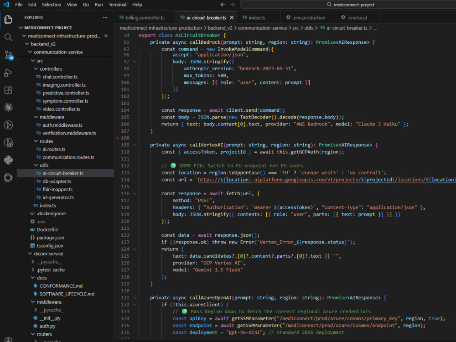Expand the .pytest_cache folder

[x=33, y=269]
